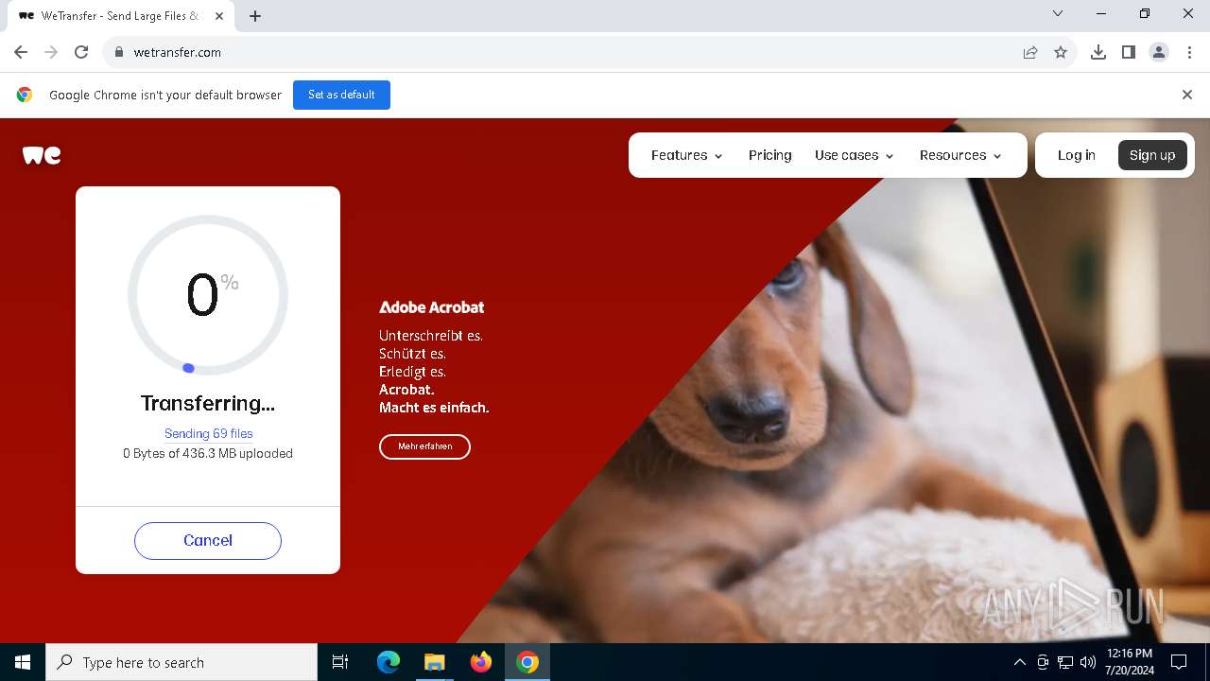The width and height of the screenshot is (1210, 681).
Task: Open Task View on taskbar
Action: click(340, 662)
